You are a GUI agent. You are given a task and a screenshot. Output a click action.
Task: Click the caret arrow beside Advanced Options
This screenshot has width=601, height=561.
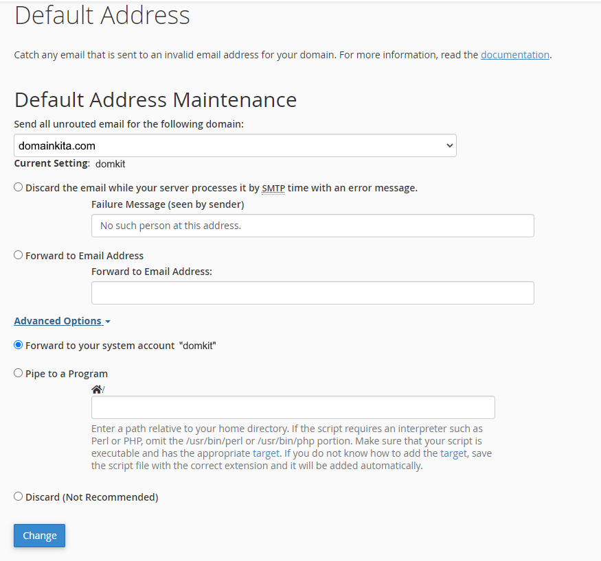tap(108, 322)
